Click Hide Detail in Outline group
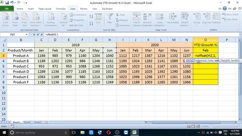This screenshot has width=242, height=136. tap(230, 19)
